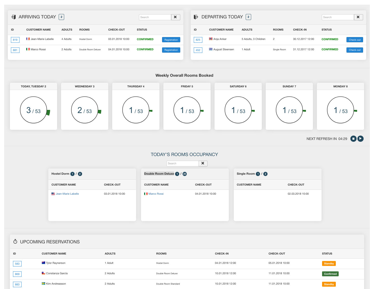
Task: Stop the auto-refresh countdown timer
Action: [353, 139]
